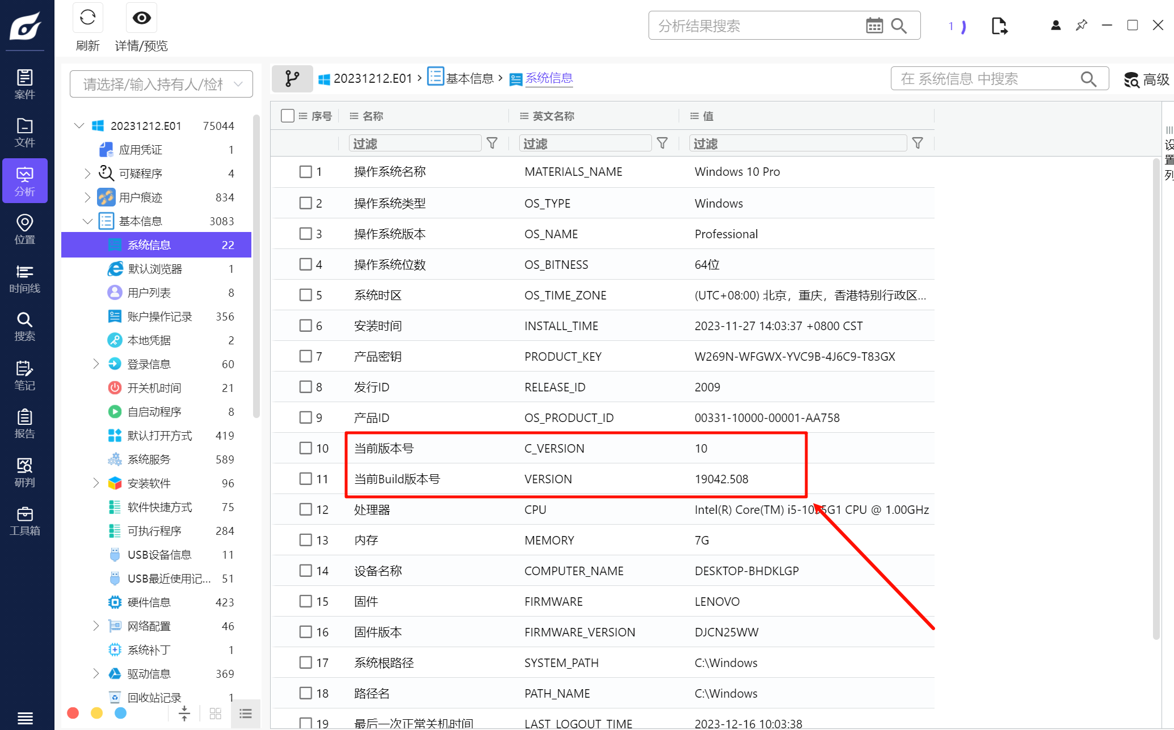Toggle the select-all checkbox in table header
The height and width of the screenshot is (730, 1174).
(x=288, y=116)
